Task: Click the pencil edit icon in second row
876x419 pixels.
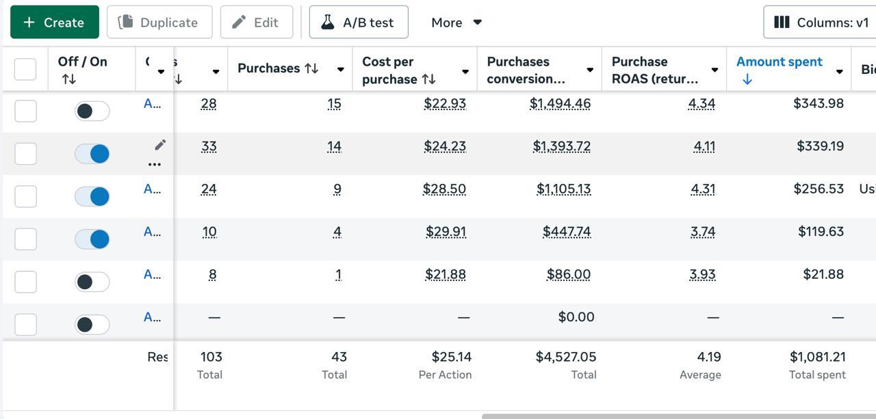Action: coord(160,145)
